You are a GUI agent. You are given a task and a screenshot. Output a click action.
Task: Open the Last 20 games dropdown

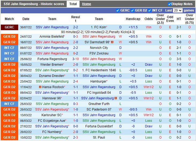(178, 10)
